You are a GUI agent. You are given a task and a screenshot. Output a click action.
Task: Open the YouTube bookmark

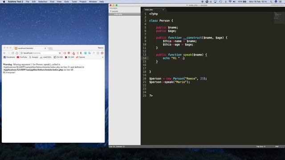click(x=22, y=57)
